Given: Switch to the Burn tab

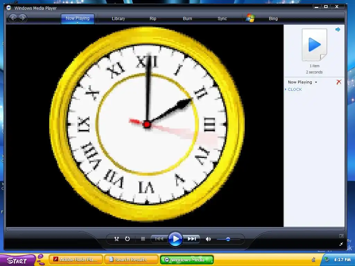Looking at the screenshot, I should tap(187, 19).
